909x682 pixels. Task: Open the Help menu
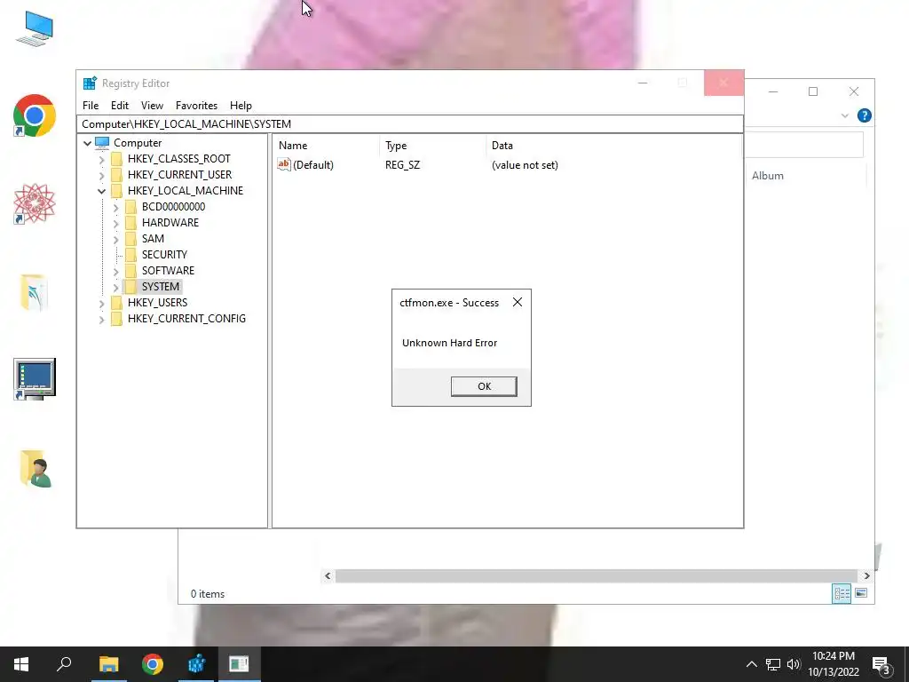click(x=241, y=106)
